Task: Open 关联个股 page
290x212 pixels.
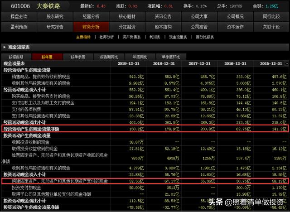Action: click(271, 27)
